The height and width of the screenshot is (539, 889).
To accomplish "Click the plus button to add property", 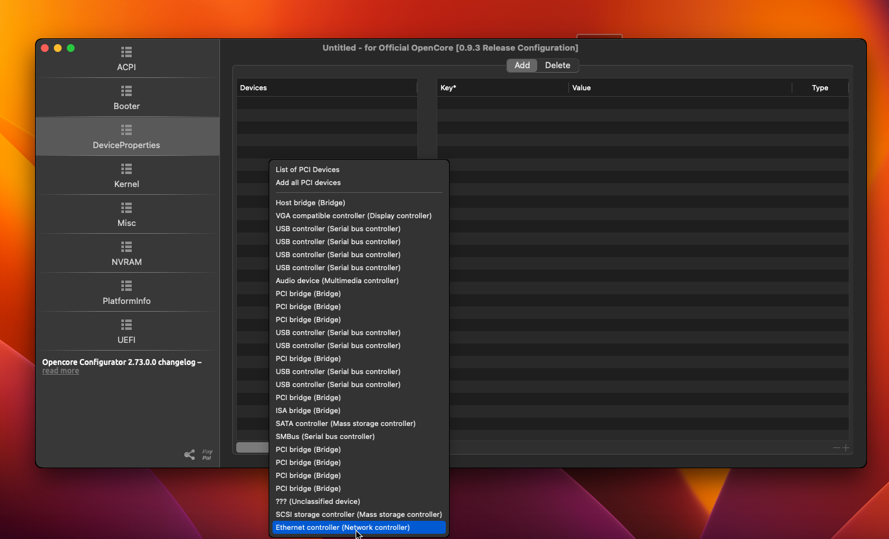I will (x=846, y=447).
